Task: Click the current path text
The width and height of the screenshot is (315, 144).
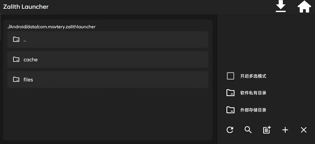Action: point(52,27)
